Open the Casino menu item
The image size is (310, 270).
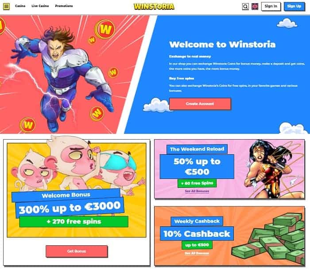click(20, 6)
